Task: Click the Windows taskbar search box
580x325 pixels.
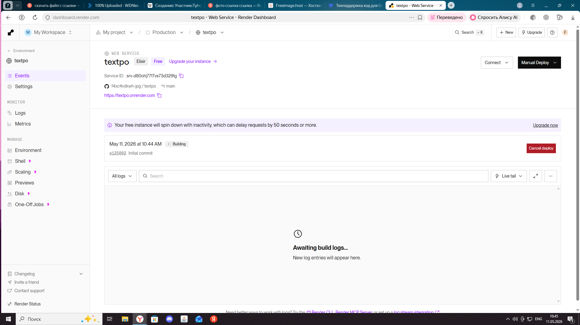Action: click(59, 319)
